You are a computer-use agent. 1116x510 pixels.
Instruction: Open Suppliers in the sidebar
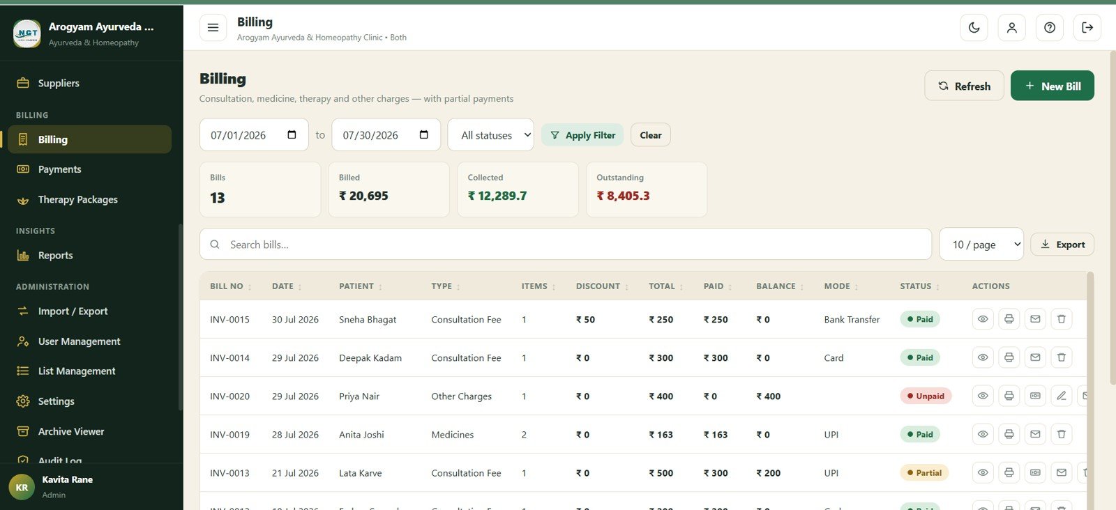click(89, 83)
